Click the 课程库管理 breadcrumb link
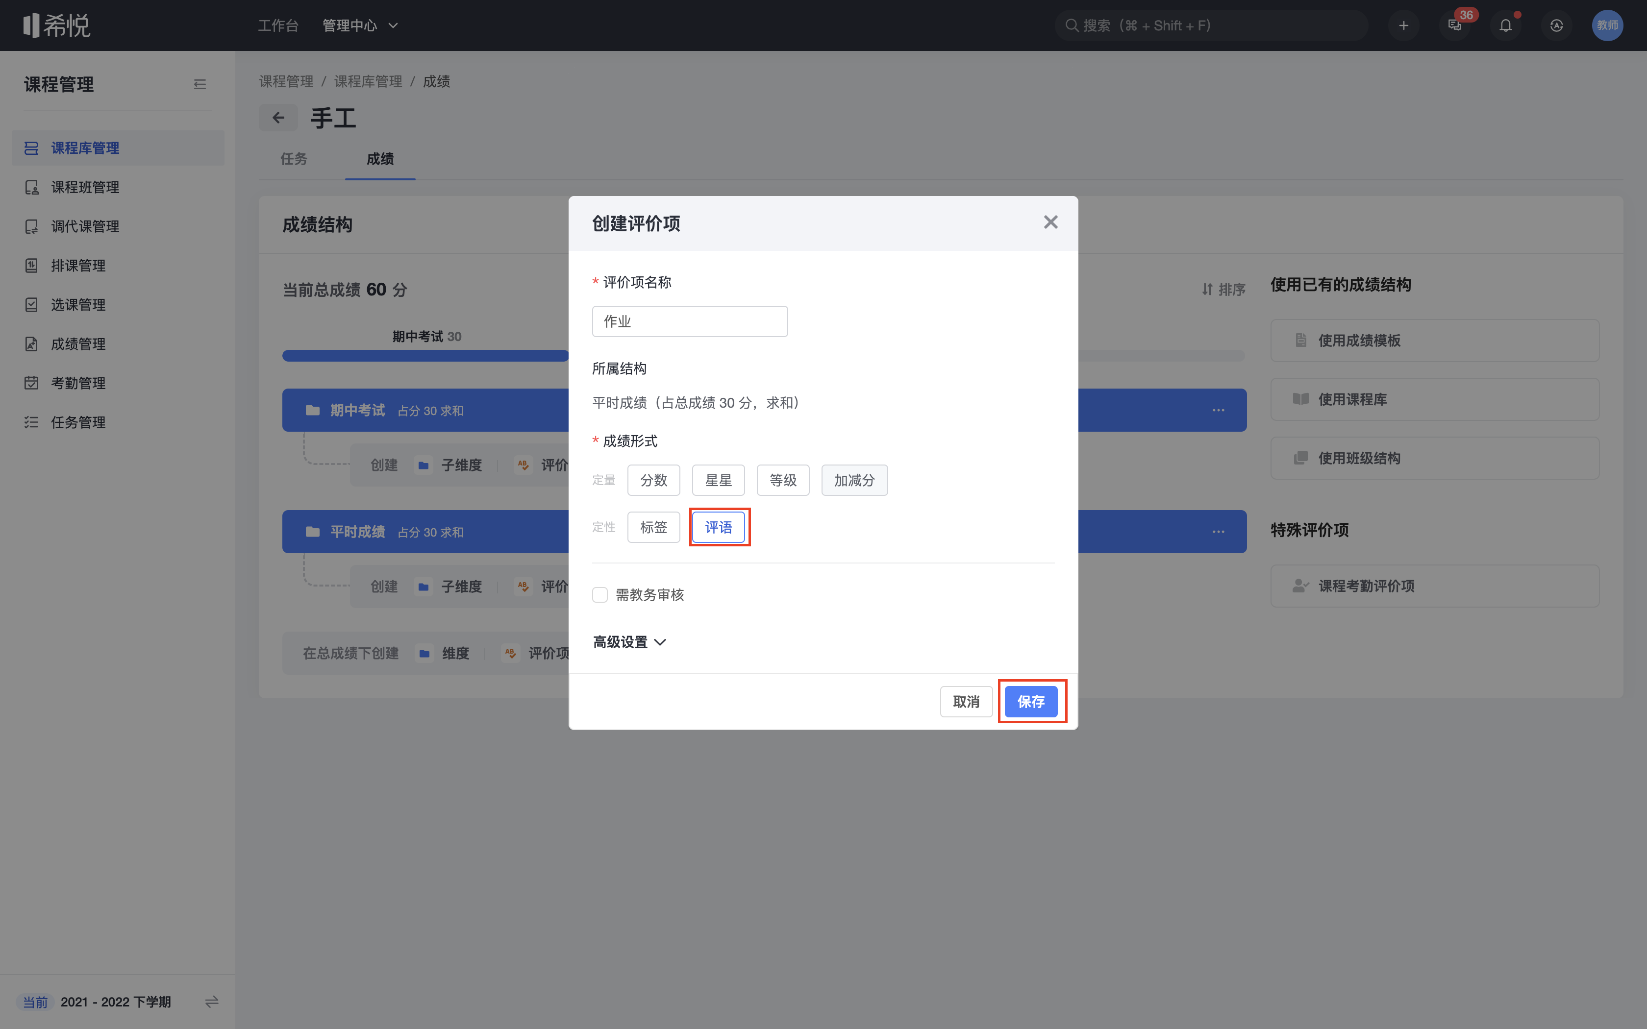Viewport: 1647px width, 1029px height. click(368, 81)
